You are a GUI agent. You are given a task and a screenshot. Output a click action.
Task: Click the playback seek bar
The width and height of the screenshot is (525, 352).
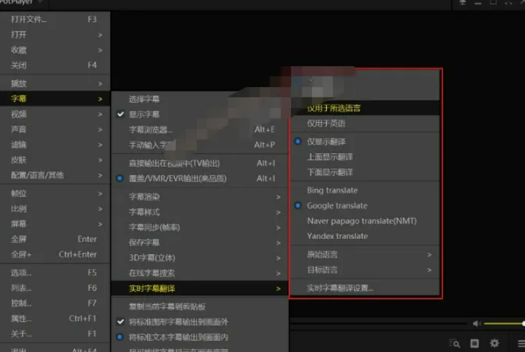[x=378, y=323]
